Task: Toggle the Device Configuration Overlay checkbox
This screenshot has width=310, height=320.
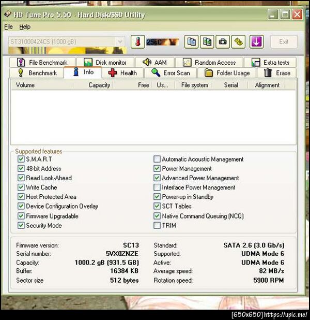Action: click(21, 206)
